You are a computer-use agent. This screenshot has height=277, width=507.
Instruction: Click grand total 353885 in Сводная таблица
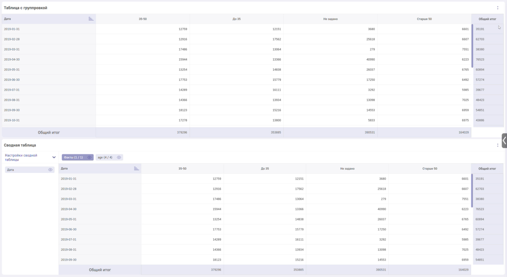265,270
